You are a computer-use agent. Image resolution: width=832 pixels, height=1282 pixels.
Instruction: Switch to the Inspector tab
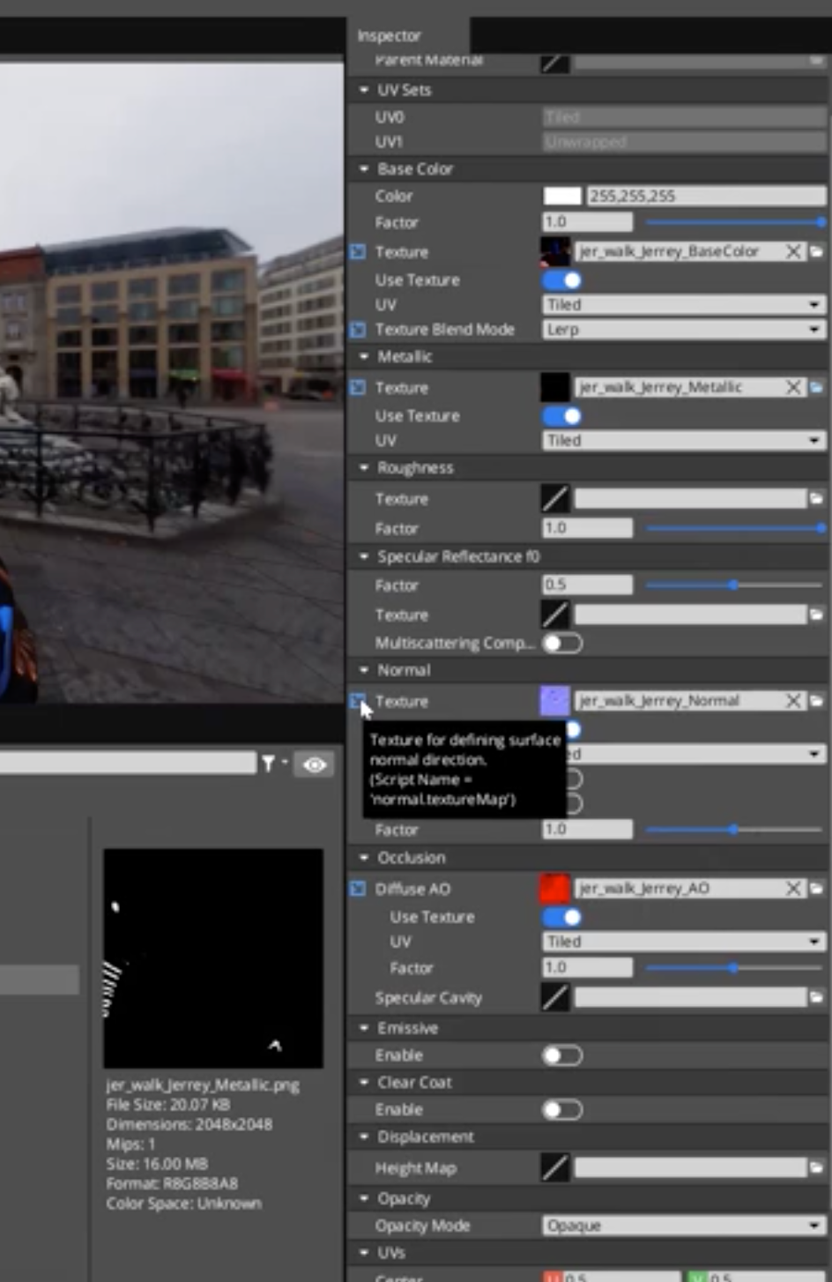click(x=389, y=35)
